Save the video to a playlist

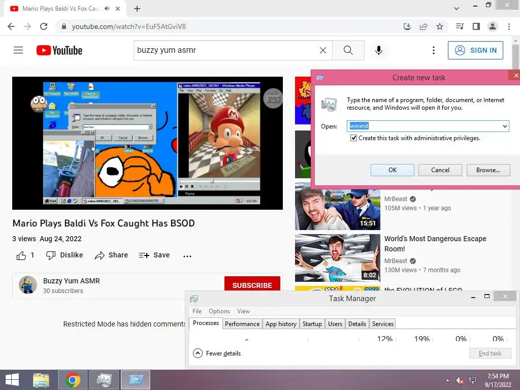click(x=154, y=255)
